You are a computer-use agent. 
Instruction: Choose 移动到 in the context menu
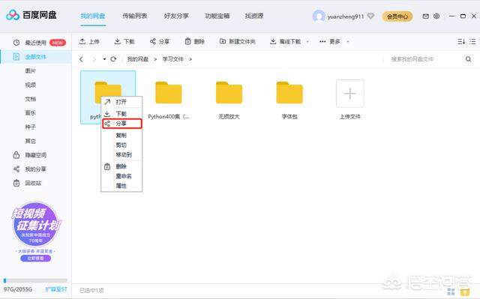(121, 154)
